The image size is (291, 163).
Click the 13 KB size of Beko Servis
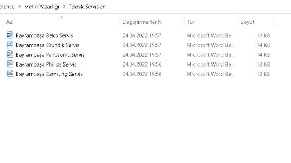click(263, 35)
